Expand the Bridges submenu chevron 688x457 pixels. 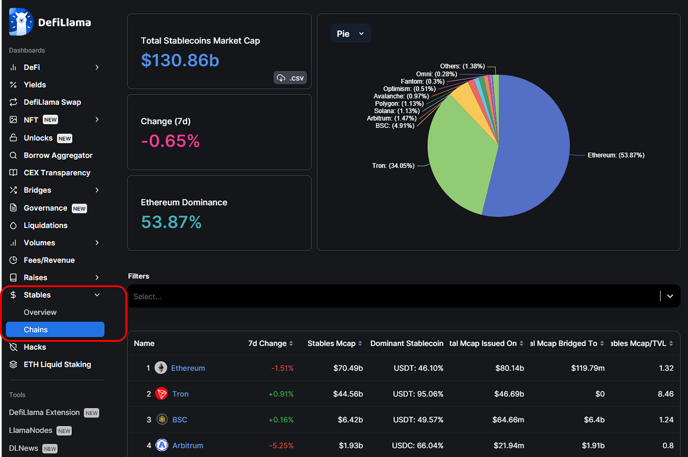[x=97, y=190]
